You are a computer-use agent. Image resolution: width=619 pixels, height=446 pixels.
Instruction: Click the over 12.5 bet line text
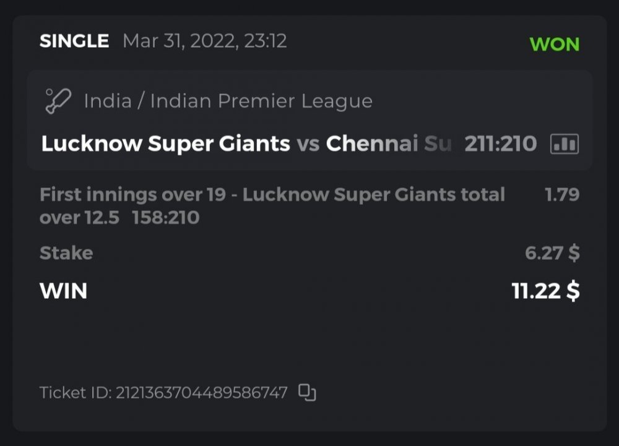coord(79,218)
